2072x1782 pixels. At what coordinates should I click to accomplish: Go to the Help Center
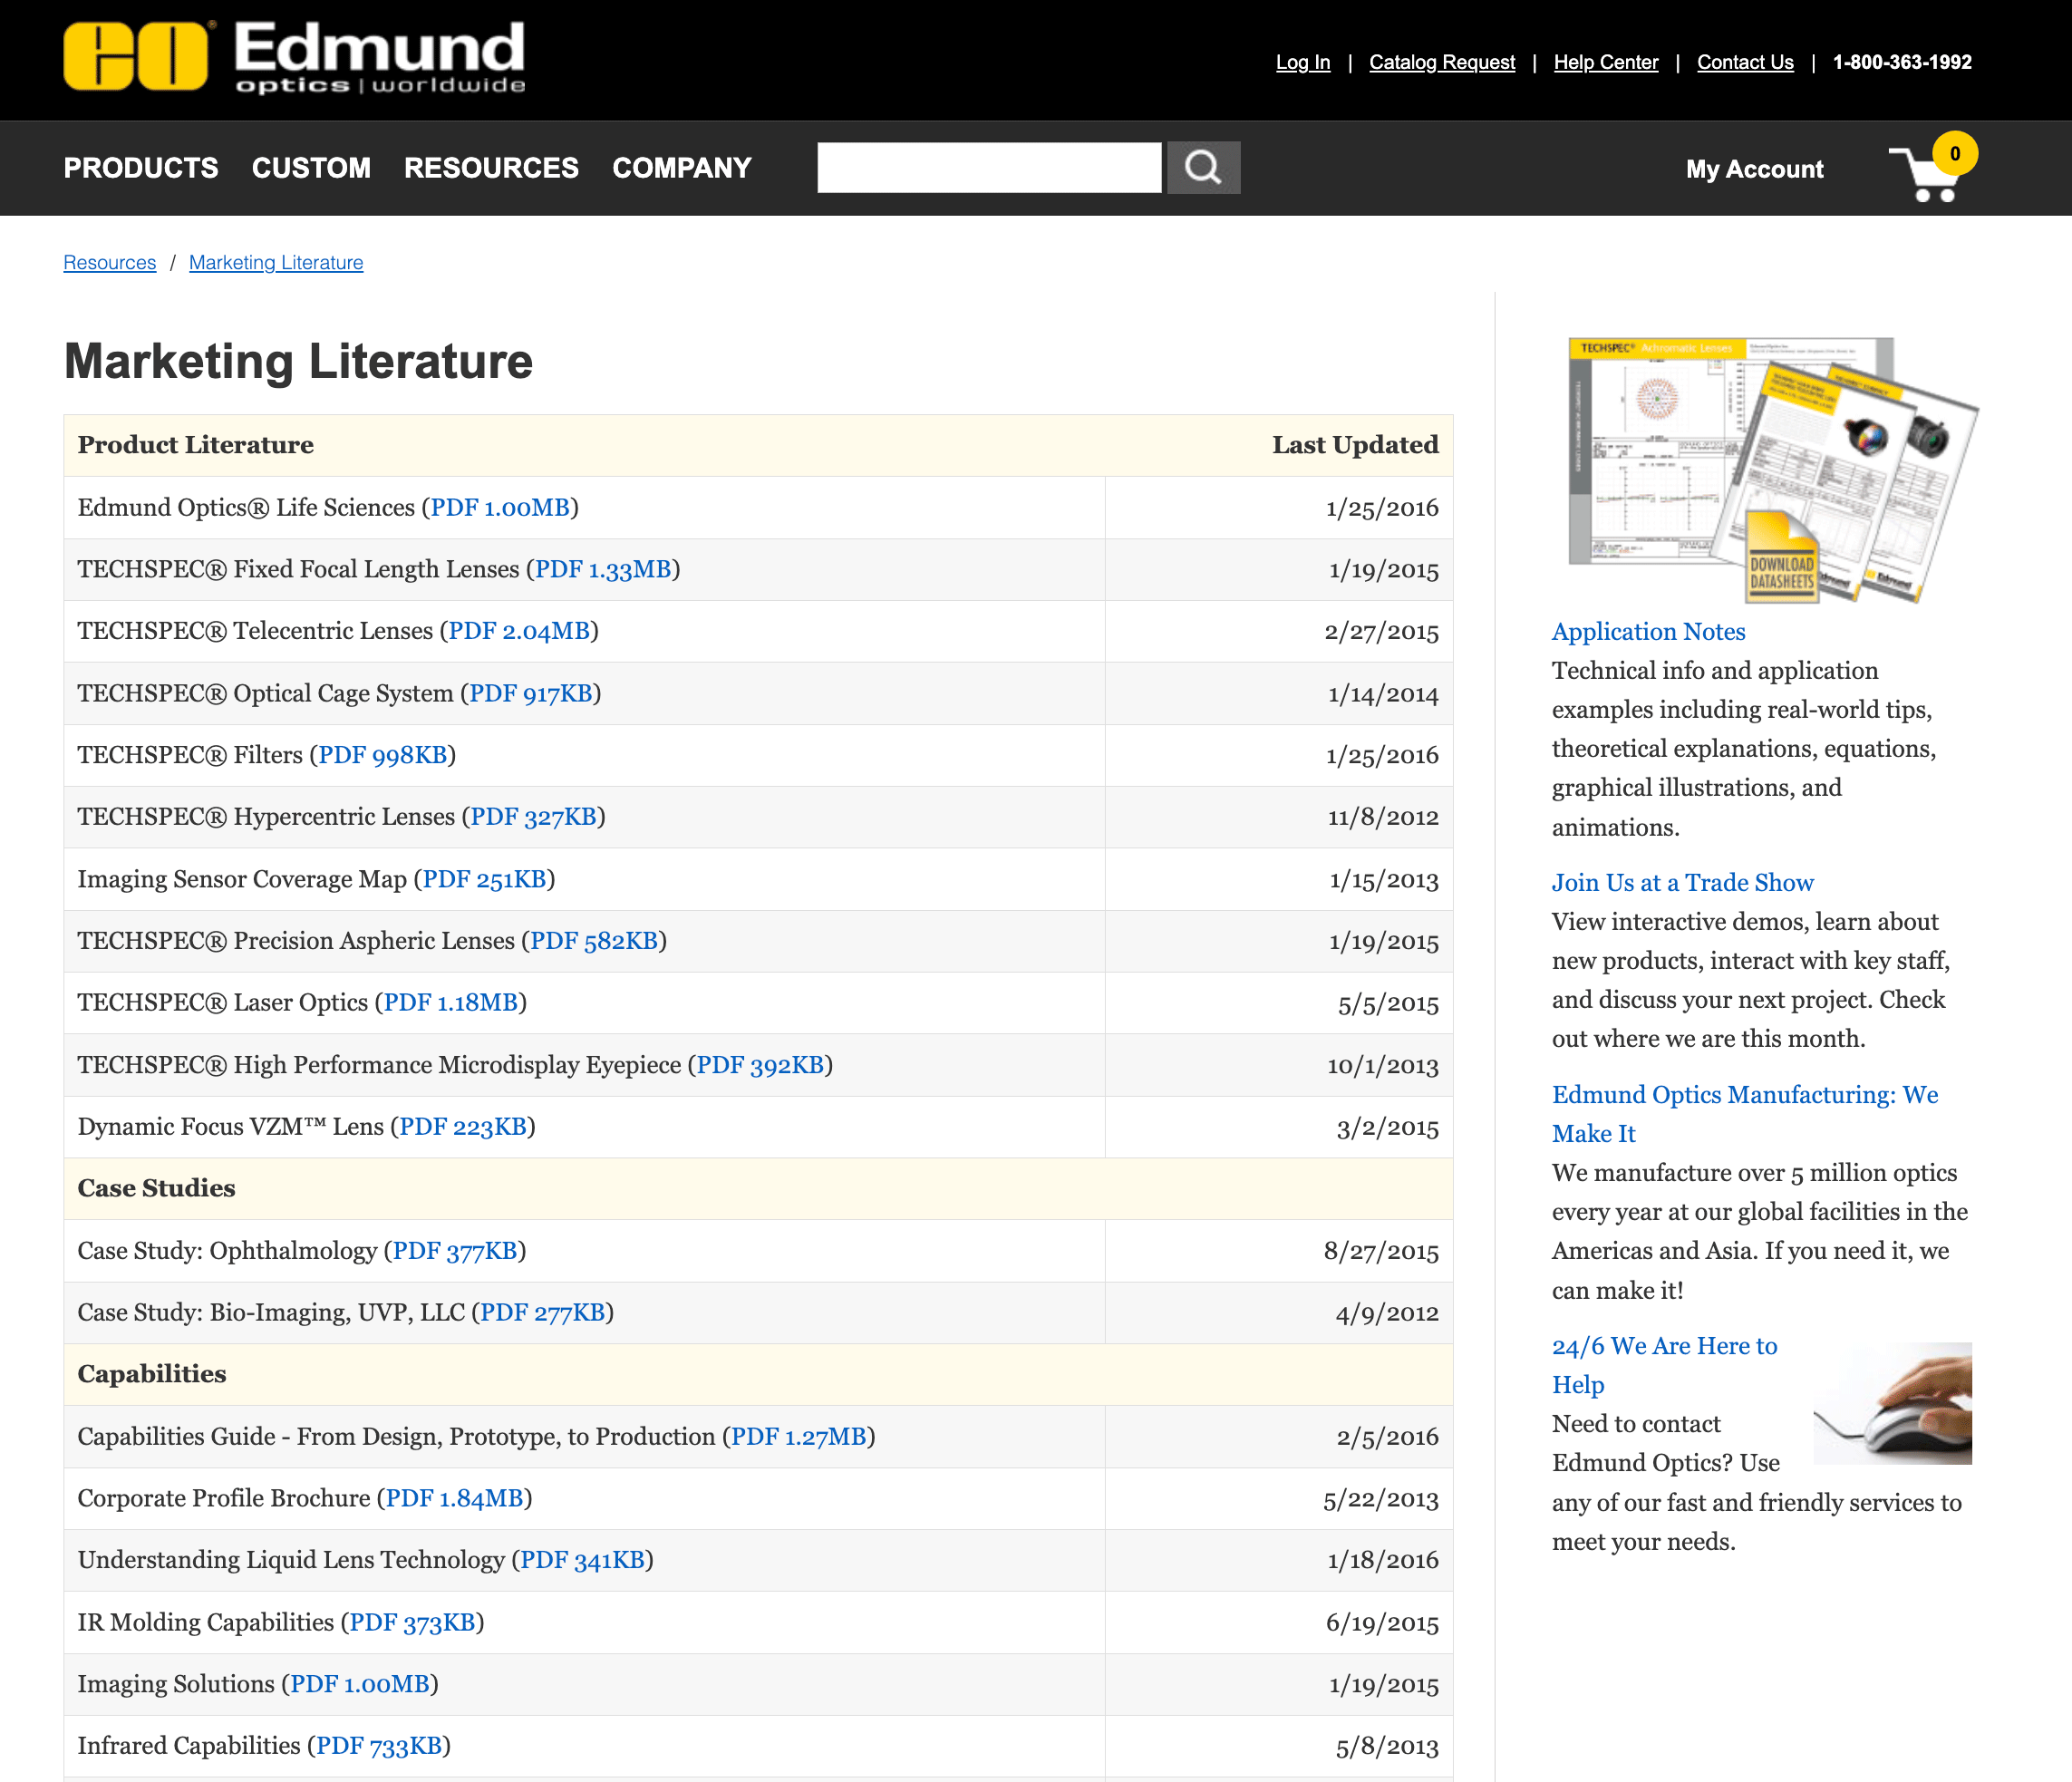(x=1605, y=62)
